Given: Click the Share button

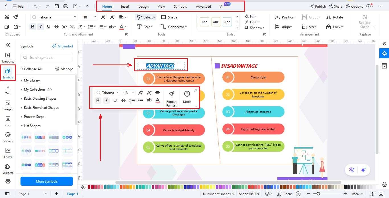Looking at the screenshot, I should point(335,6).
